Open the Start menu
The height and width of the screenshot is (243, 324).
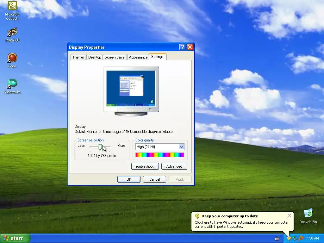(x=15, y=238)
